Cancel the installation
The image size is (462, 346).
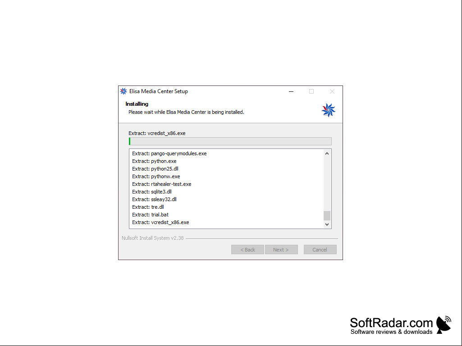[x=320, y=250]
